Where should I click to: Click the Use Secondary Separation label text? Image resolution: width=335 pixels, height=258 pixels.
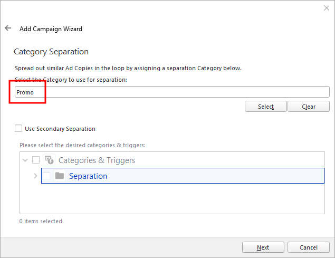tap(60, 128)
